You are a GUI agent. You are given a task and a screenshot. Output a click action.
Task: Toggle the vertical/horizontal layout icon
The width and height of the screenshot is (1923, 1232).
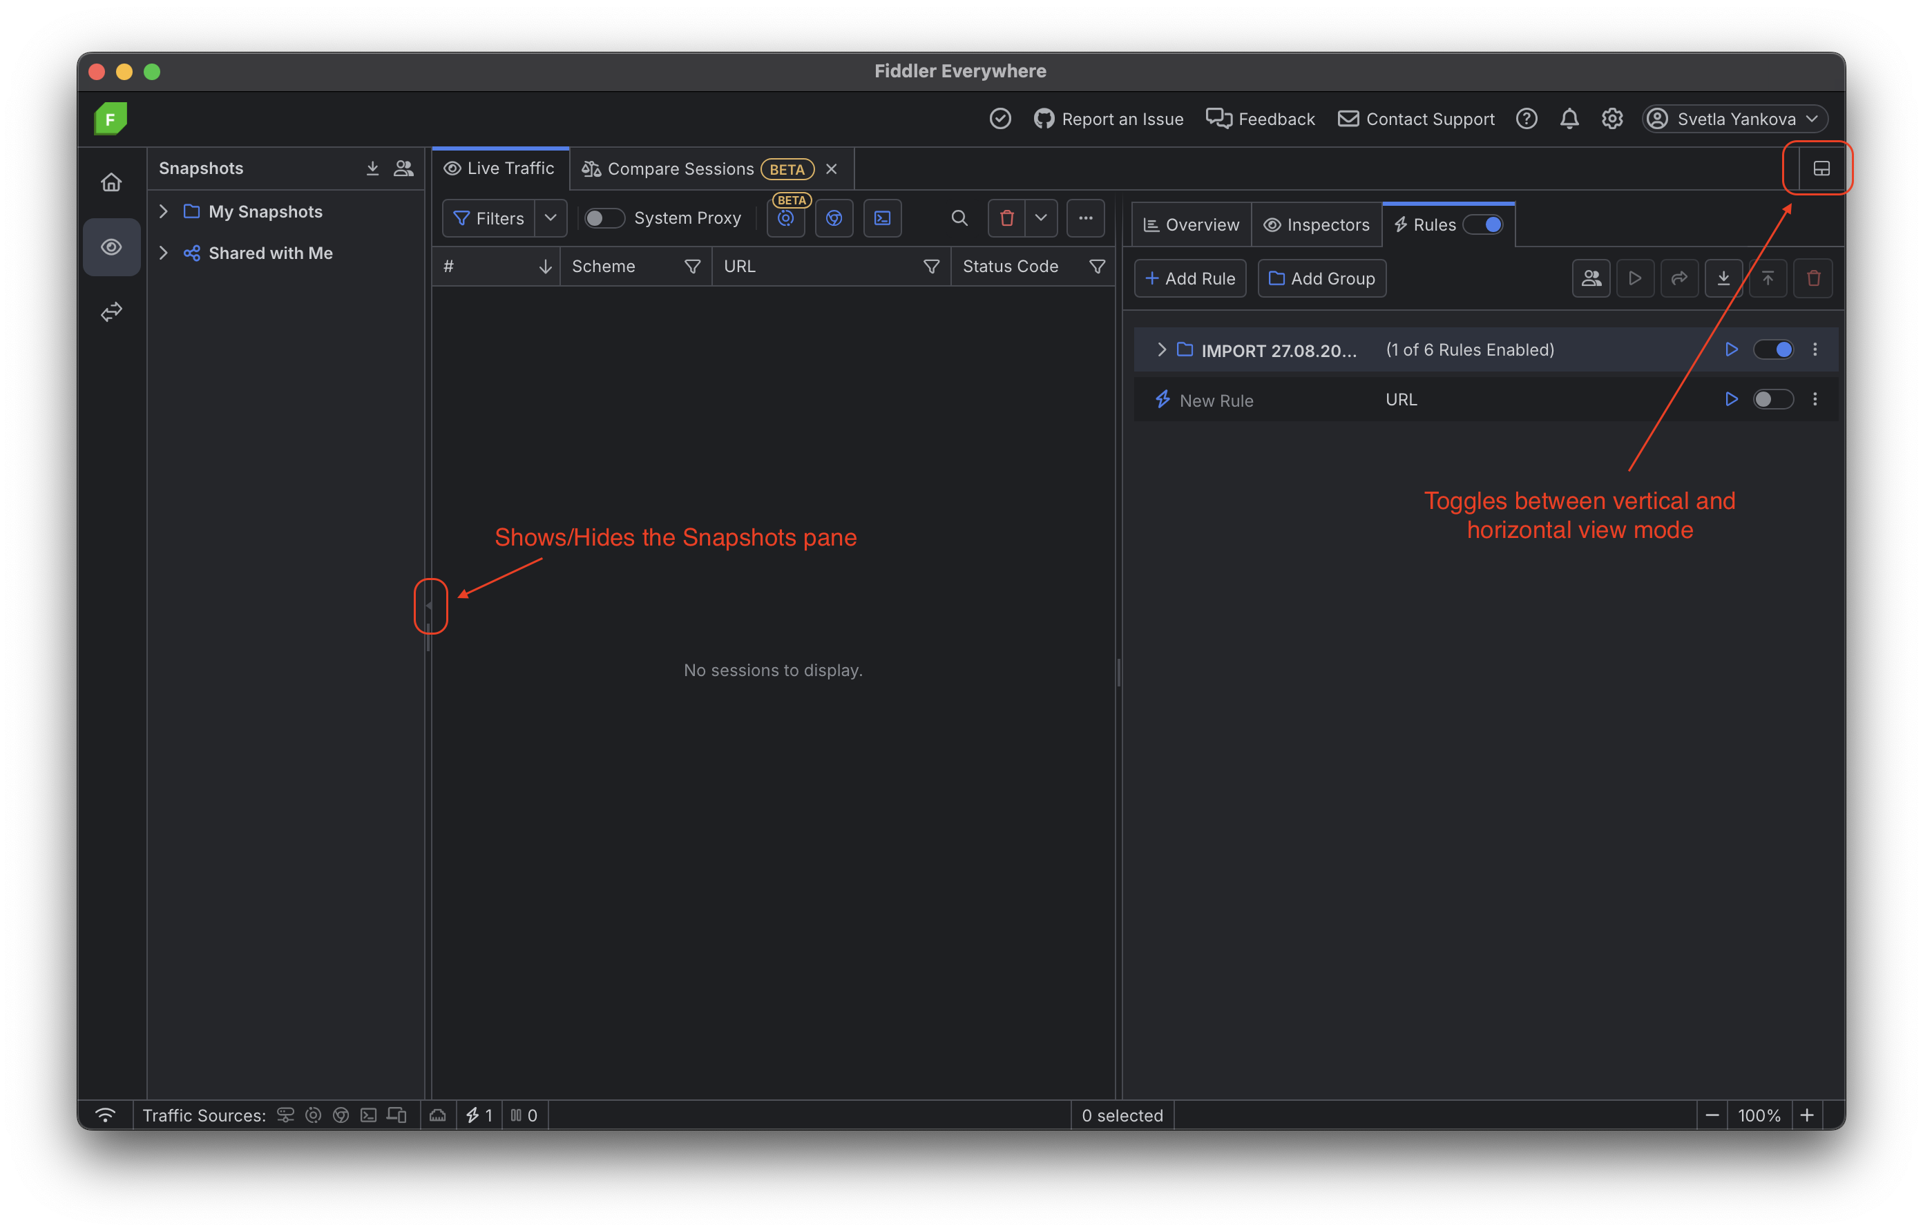[1821, 168]
